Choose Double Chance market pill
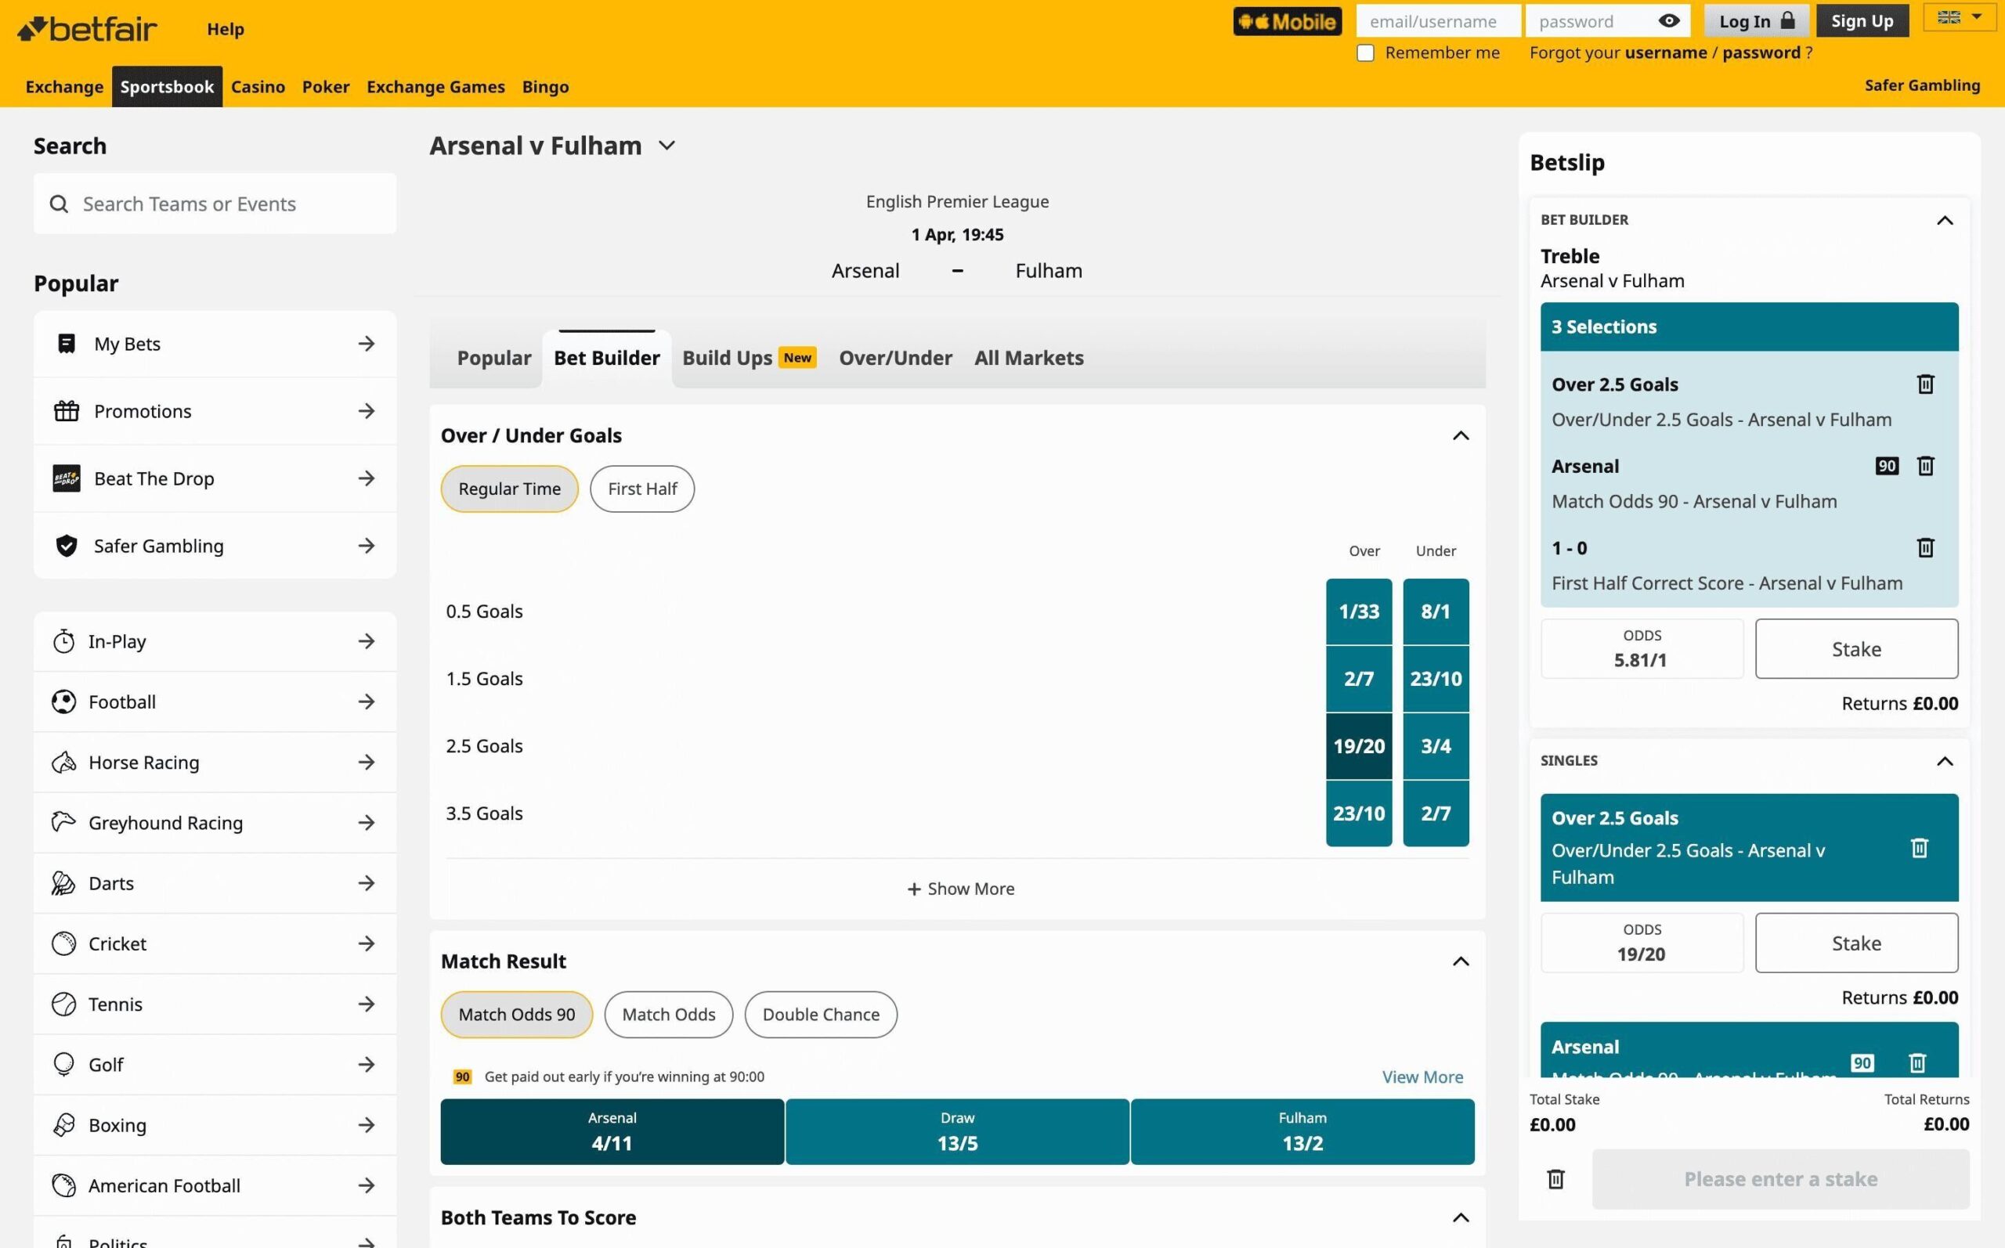This screenshot has width=2005, height=1248. coord(821,1015)
